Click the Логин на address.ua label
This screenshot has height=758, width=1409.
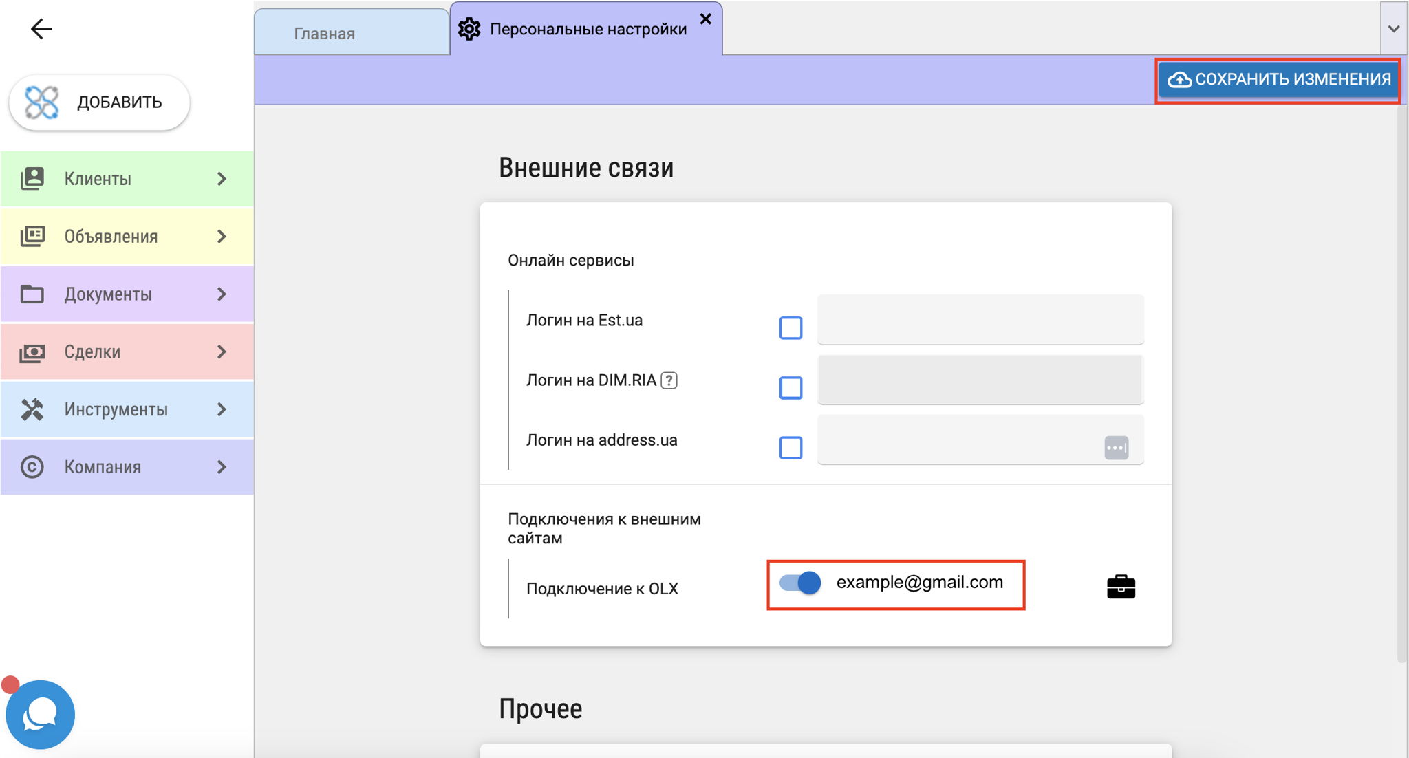(x=602, y=440)
